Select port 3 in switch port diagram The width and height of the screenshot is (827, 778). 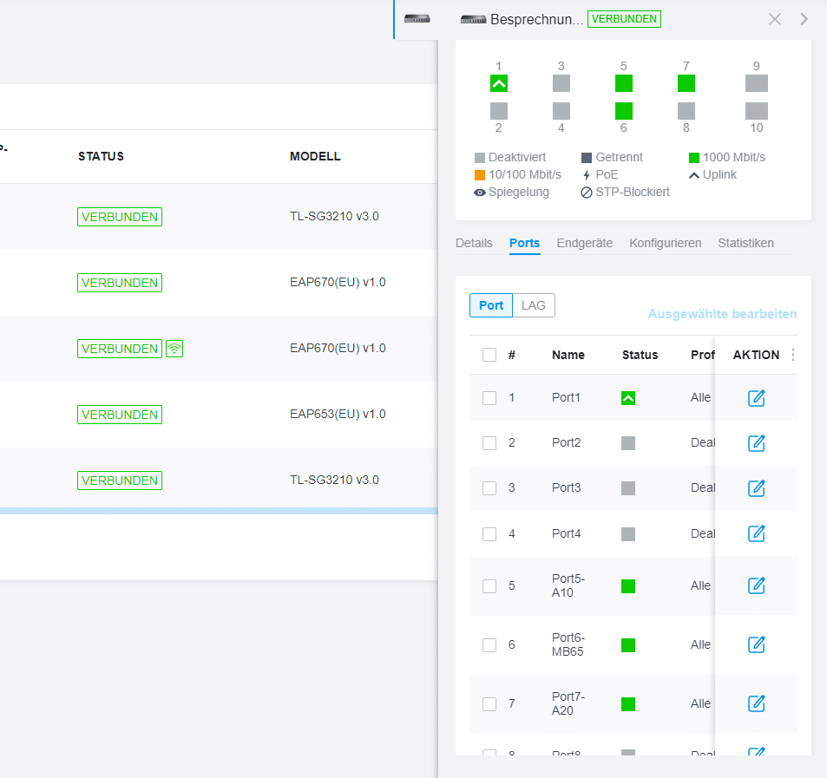click(x=561, y=83)
